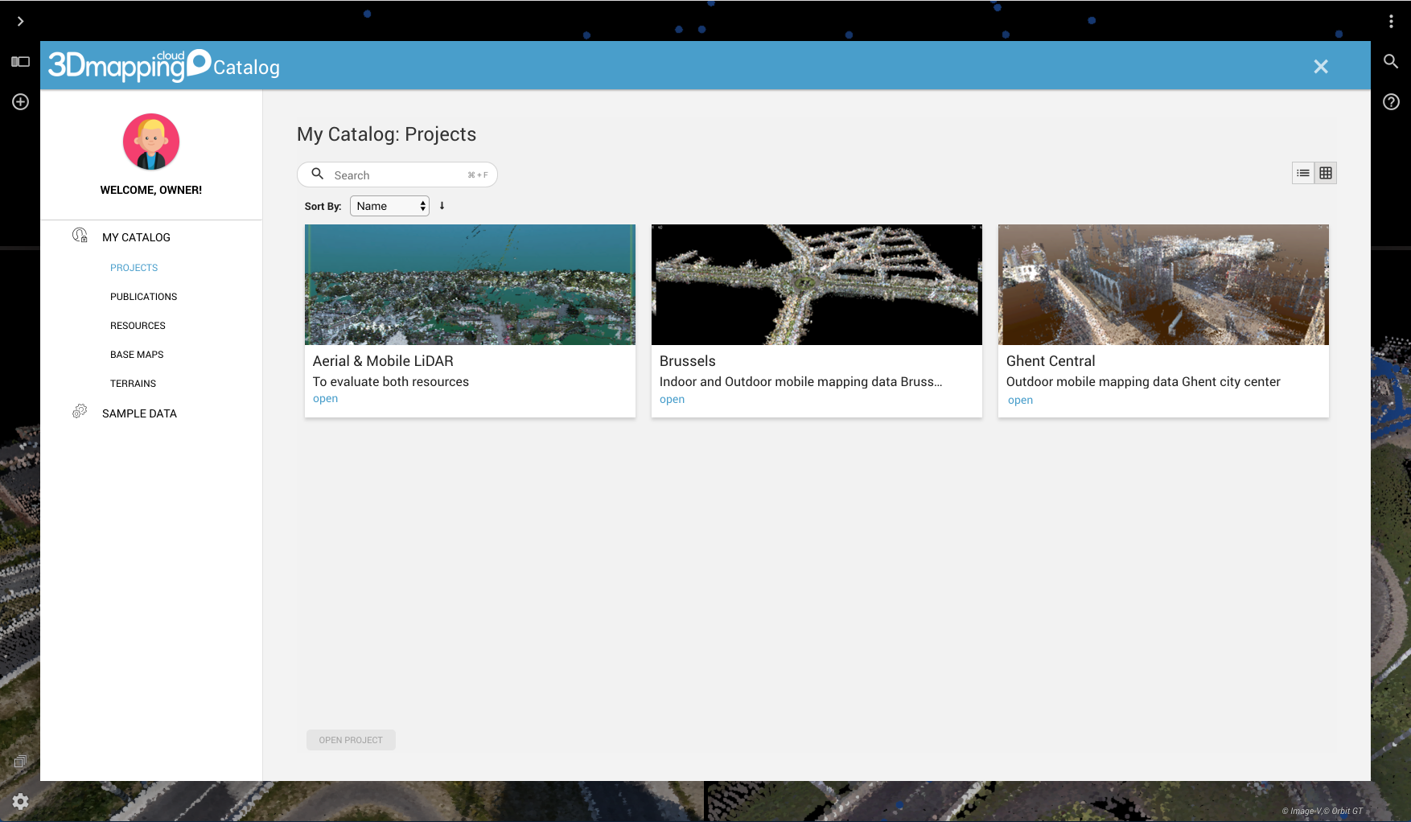
Task: Select the Aerial & Mobile LiDAR thumbnail
Action: point(470,285)
